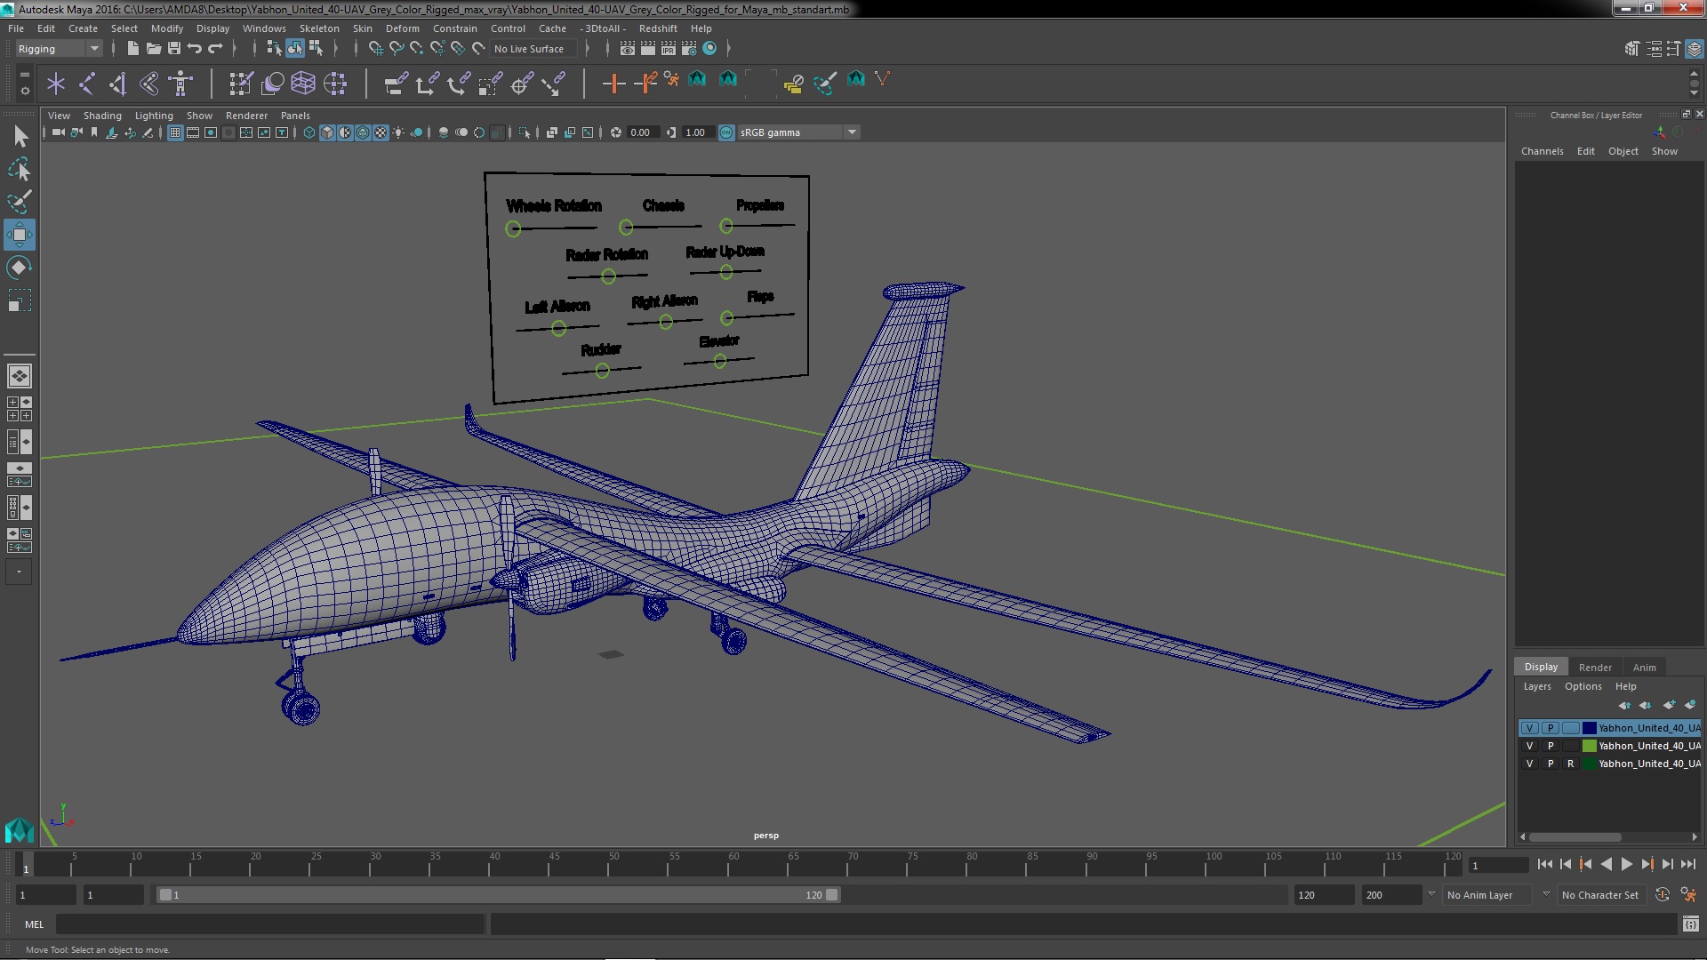Move selected layer up in list

point(1624,705)
